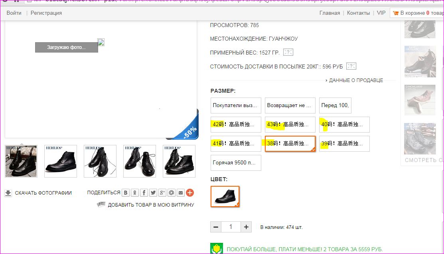Share on Facebook icon

[144, 193]
